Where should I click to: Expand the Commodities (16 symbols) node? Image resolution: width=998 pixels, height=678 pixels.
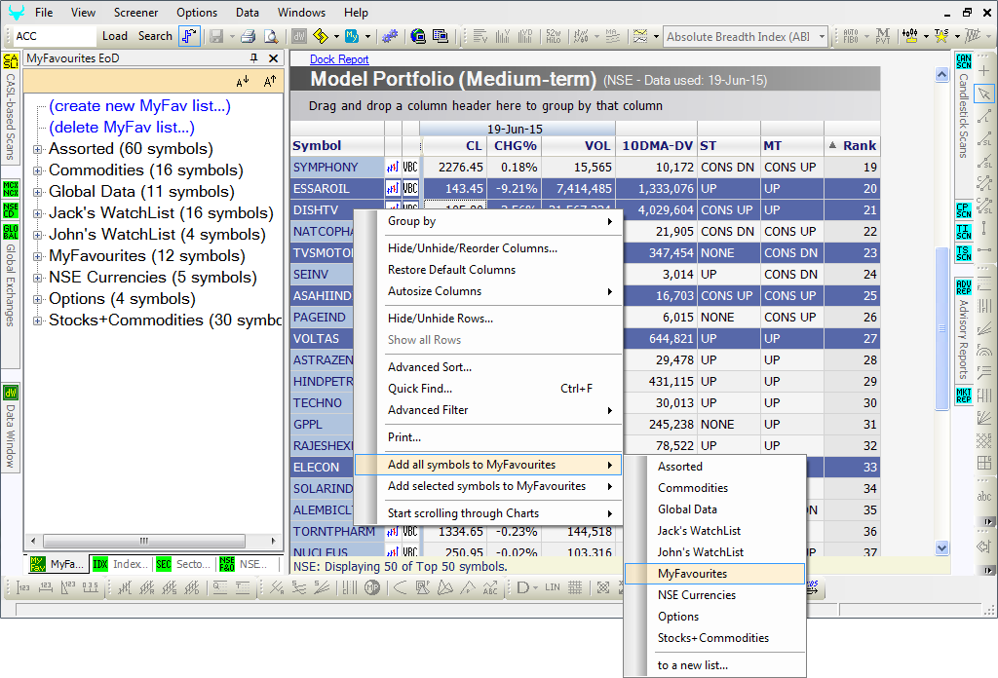(38, 171)
